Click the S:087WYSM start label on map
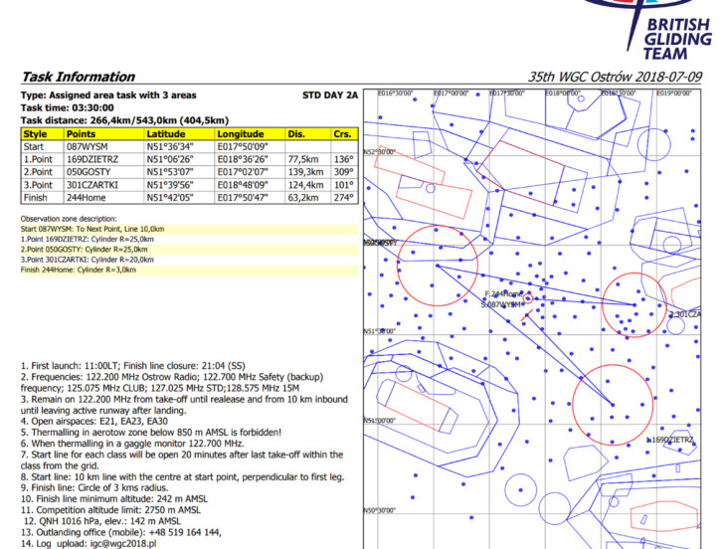This screenshot has width=726, height=549. tap(502, 304)
